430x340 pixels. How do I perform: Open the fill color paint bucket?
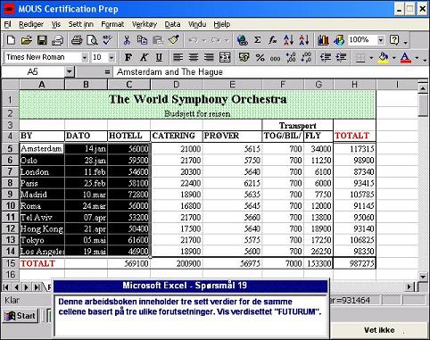click(x=384, y=57)
